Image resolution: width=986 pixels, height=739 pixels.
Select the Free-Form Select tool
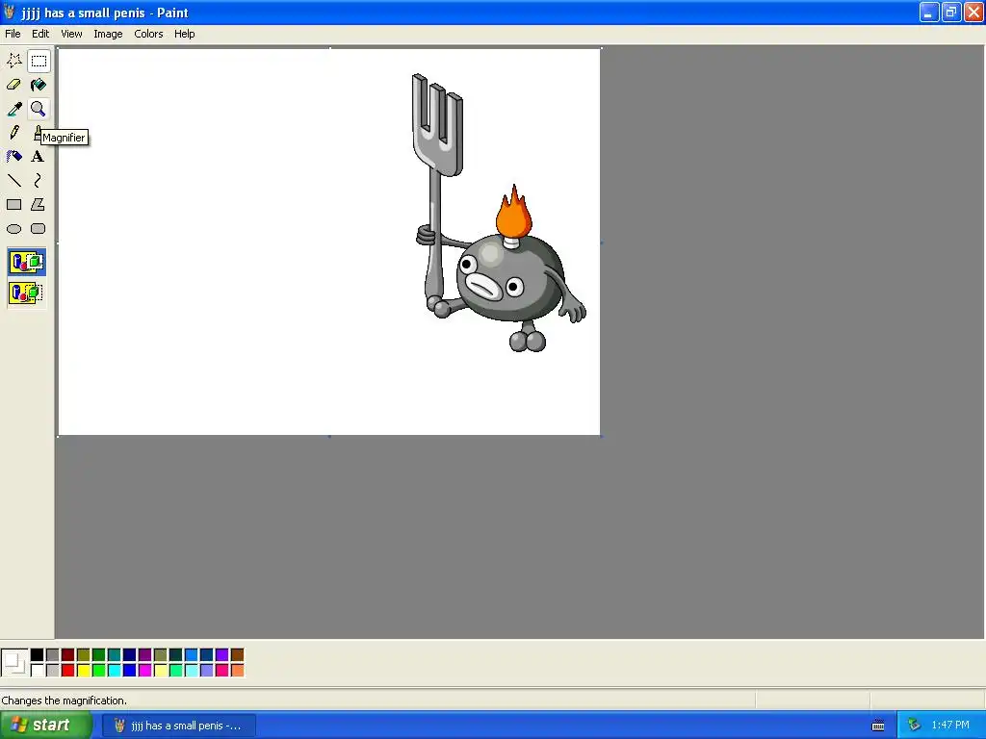pos(14,61)
